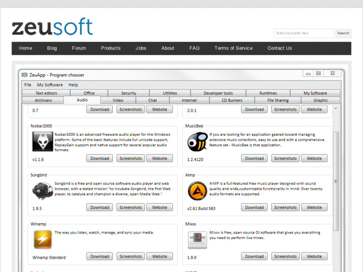Select the Audio tab
Image resolution: width=363 pixels, height=272 pixels.
pos(82,100)
